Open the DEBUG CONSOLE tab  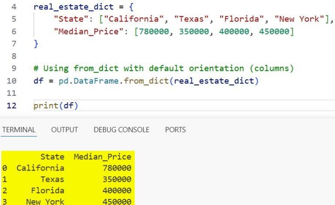tap(122, 130)
